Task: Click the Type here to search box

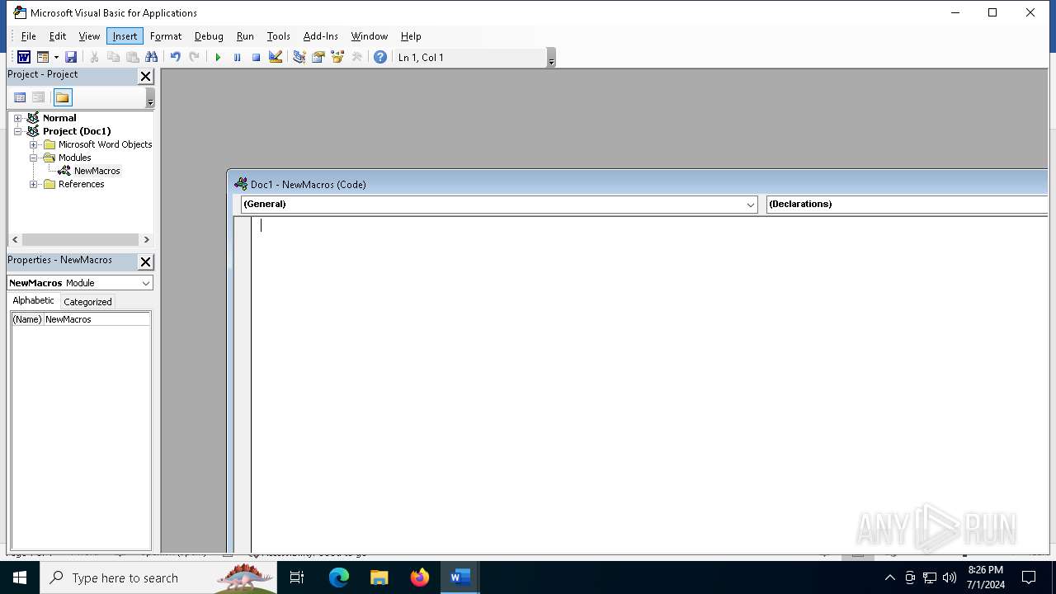Action: [158, 577]
